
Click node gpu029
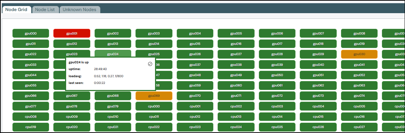(318, 54)
